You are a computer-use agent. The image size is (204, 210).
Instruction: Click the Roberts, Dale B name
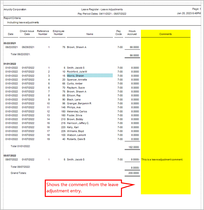(76, 139)
